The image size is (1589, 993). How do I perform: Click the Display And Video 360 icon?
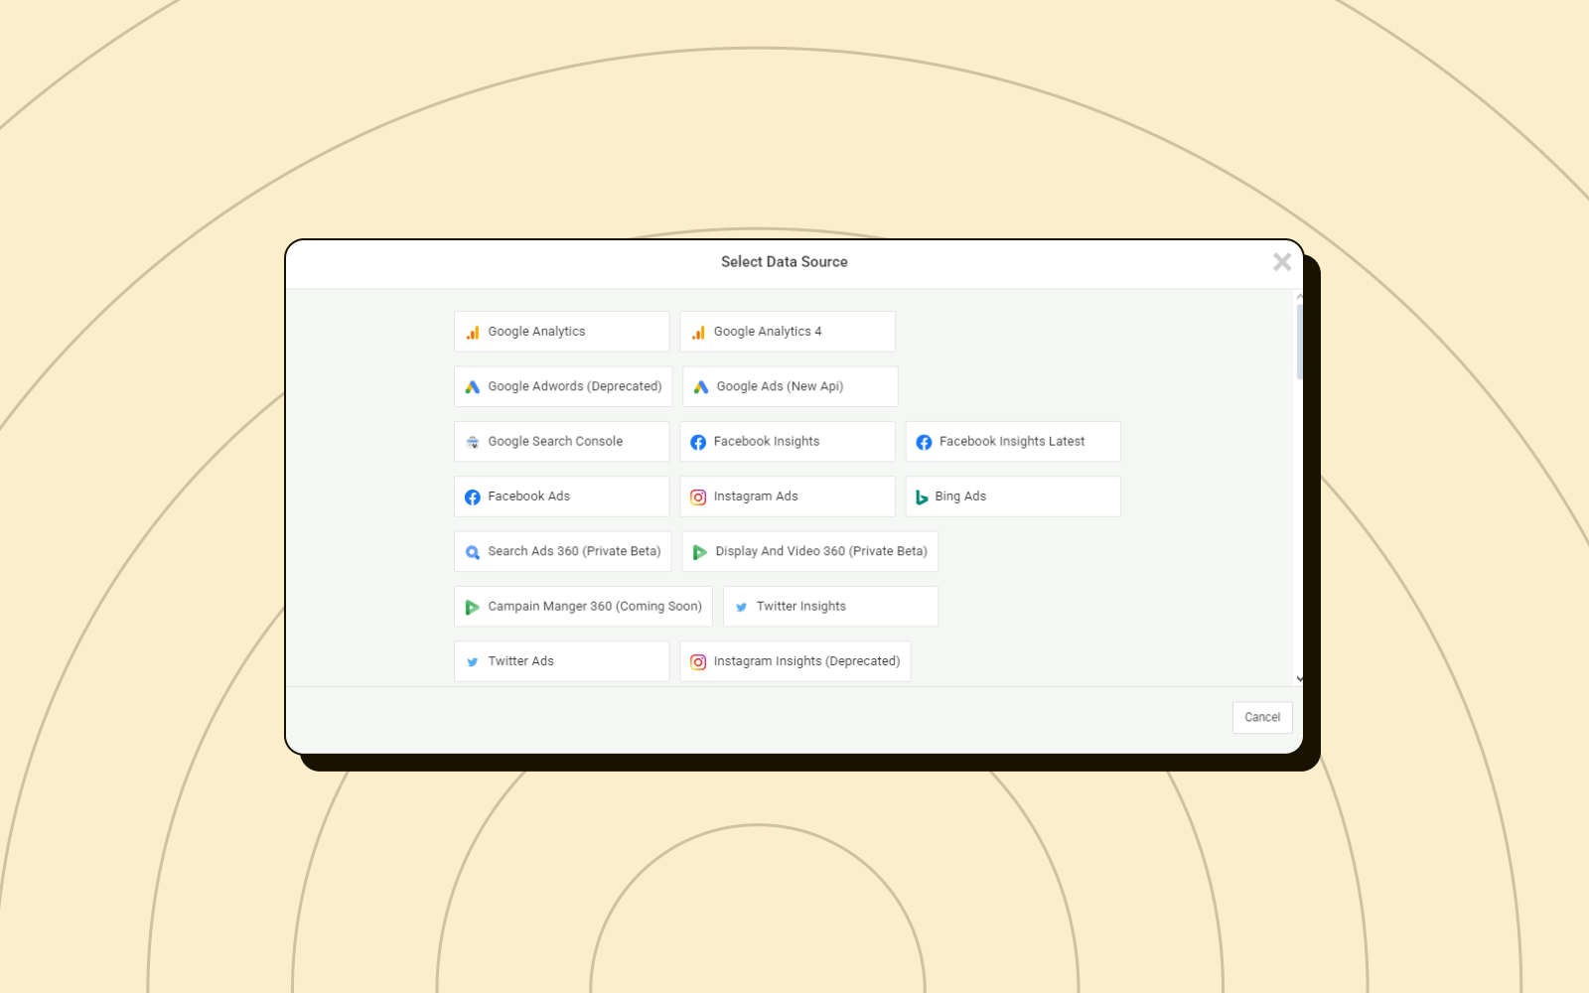point(700,552)
